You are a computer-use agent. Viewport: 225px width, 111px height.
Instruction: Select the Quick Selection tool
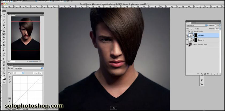click(4, 22)
